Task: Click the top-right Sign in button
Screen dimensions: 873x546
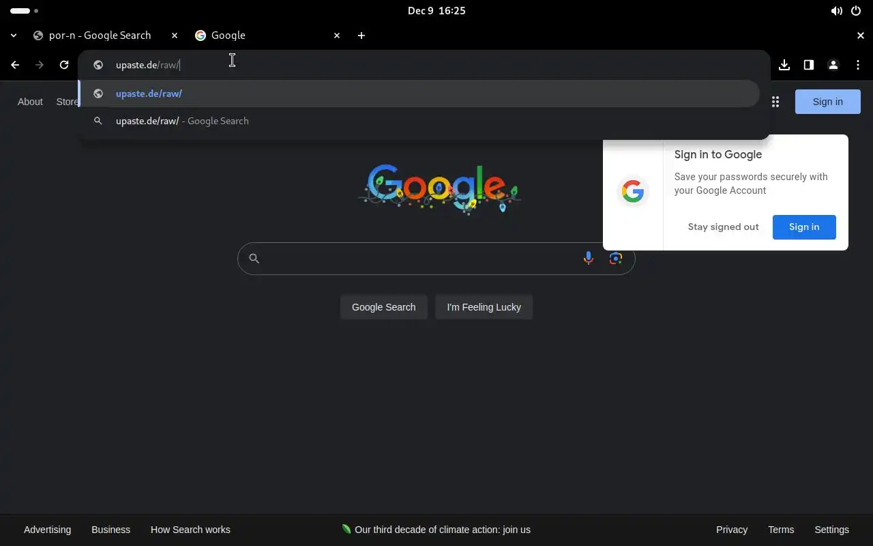Action: (x=827, y=102)
